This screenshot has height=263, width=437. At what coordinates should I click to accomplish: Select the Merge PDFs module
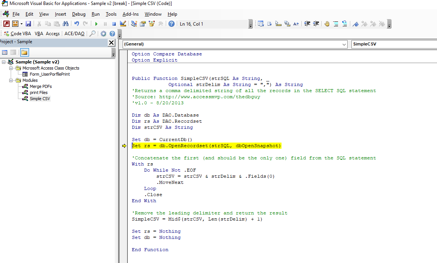40,86
